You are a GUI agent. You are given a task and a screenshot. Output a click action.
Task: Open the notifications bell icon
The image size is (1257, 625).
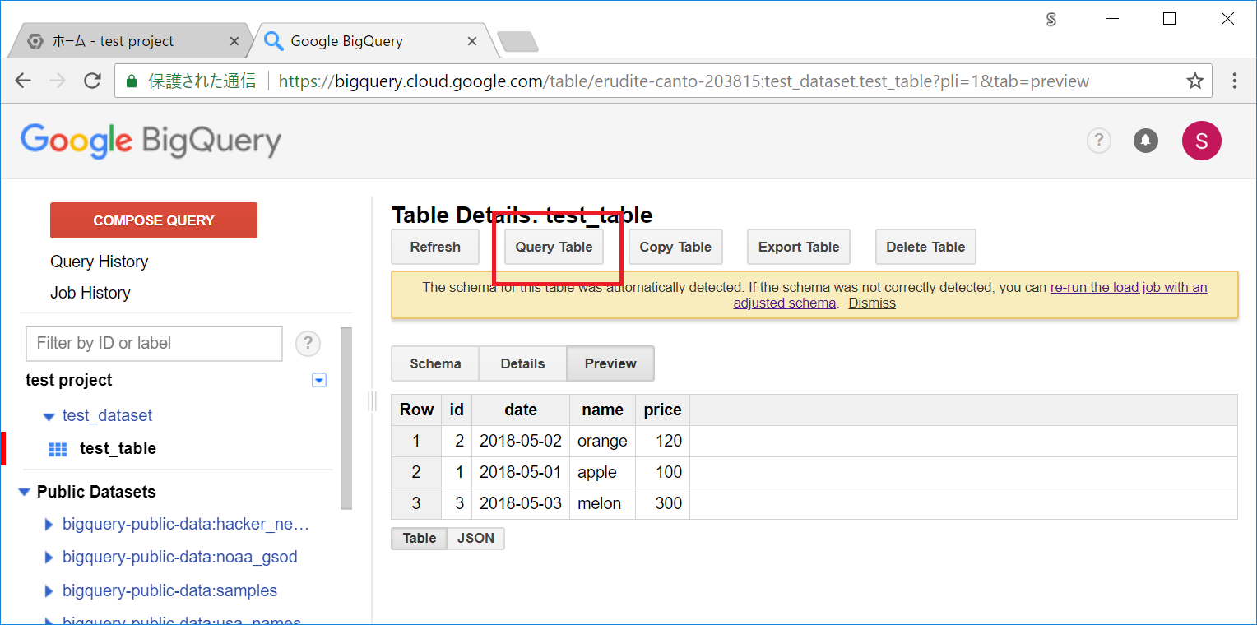click(x=1146, y=141)
